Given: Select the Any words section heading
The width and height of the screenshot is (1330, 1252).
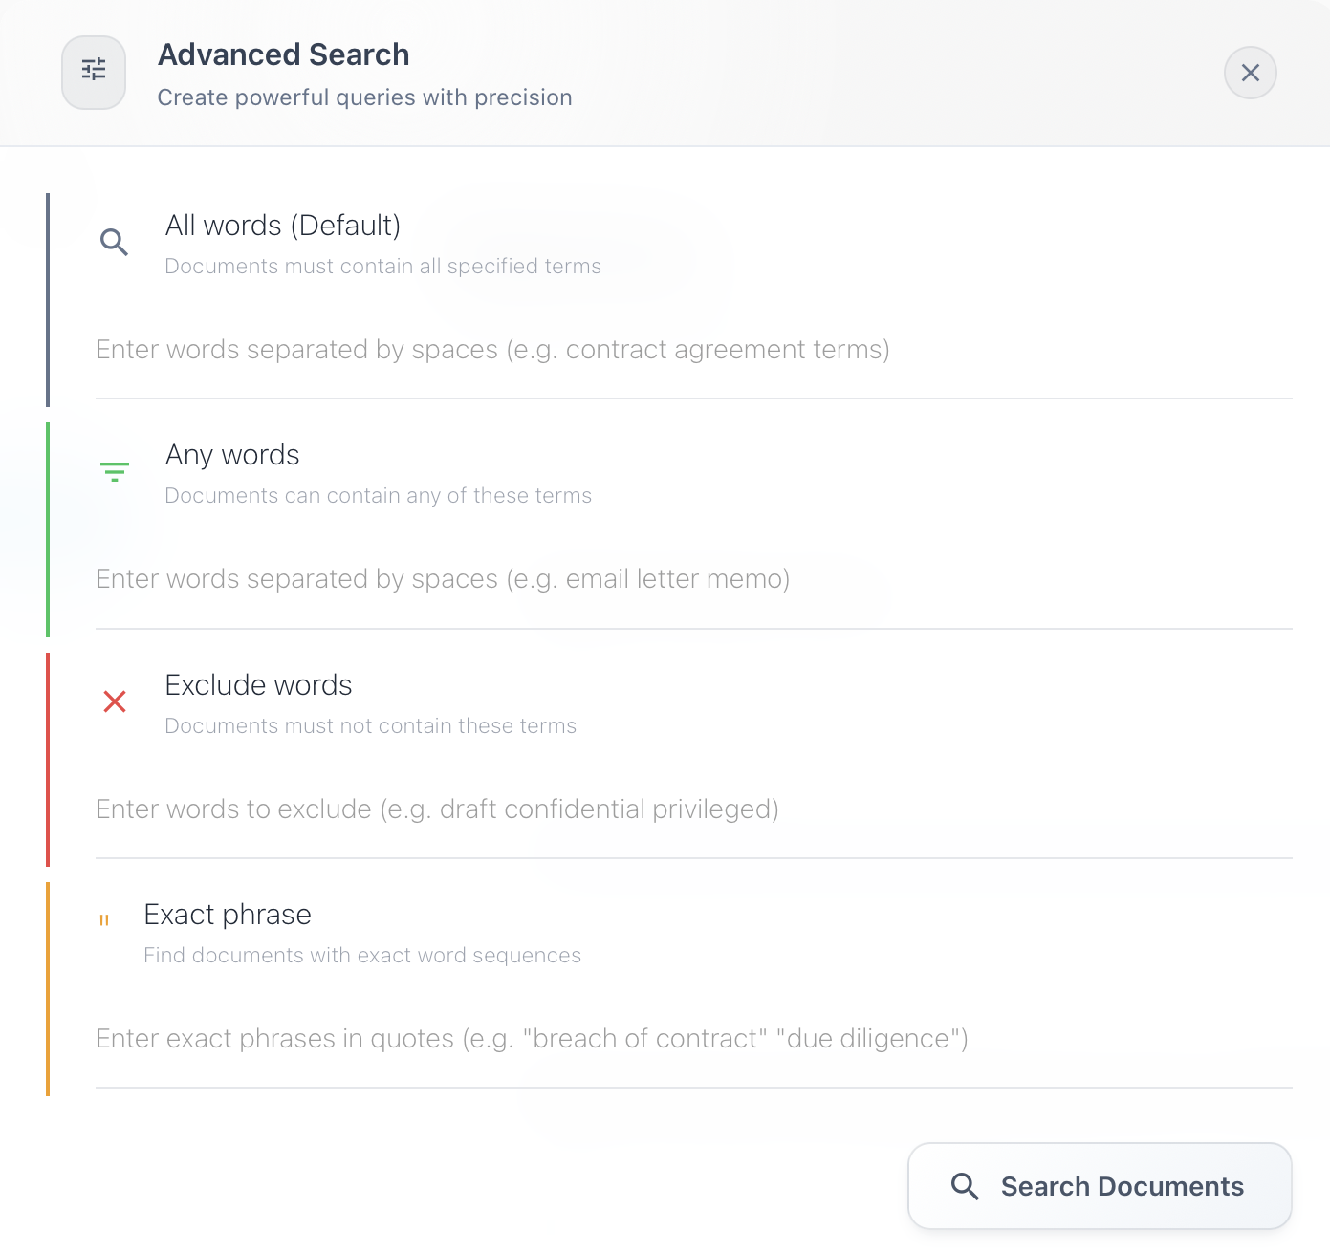Looking at the screenshot, I should coord(232,455).
